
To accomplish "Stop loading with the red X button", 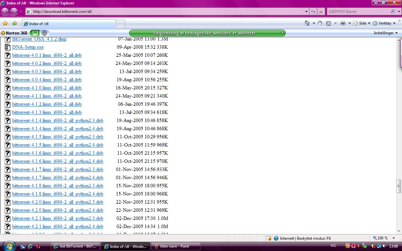I will tap(321, 12).
